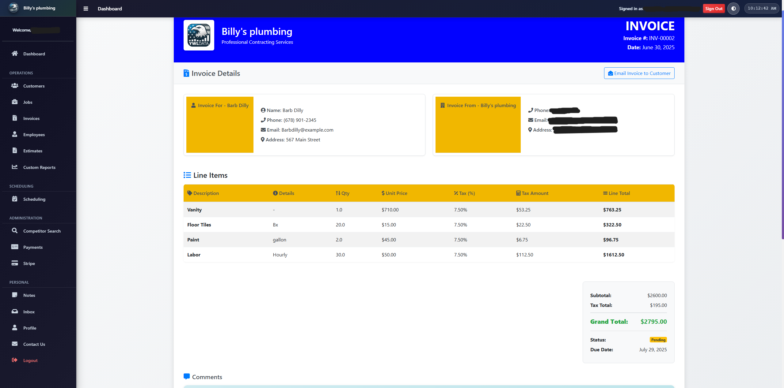Click invoice number INV-00002
Viewport: 784px width, 388px height.
click(661, 38)
